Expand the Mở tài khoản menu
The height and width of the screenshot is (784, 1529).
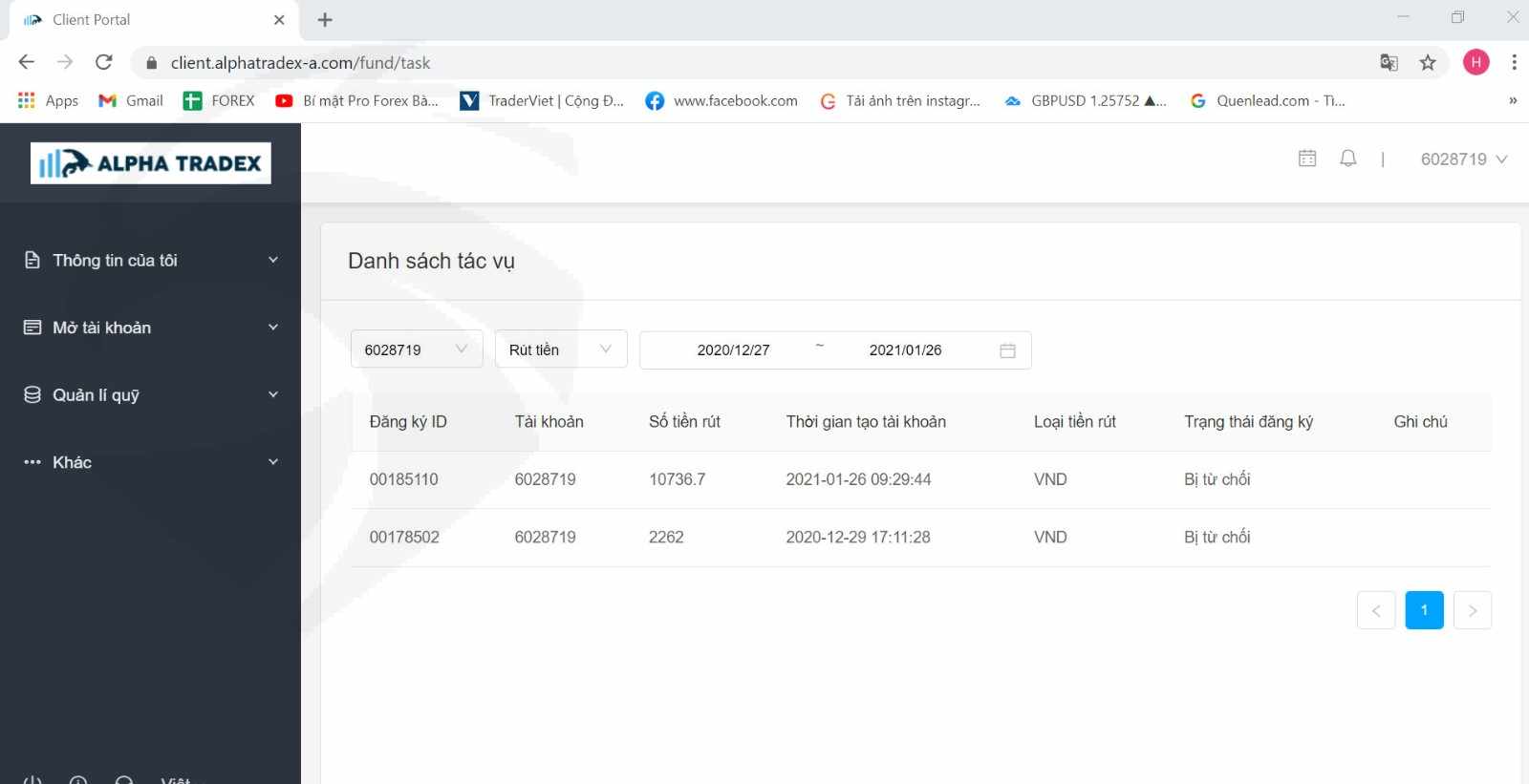(x=150, y=328)
